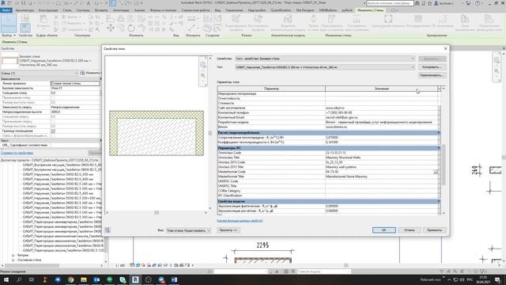Image resolution: width=506 pixels, height=285 pixels.
Task: Open the Справка по свойствам link
Action: point(17,153)
